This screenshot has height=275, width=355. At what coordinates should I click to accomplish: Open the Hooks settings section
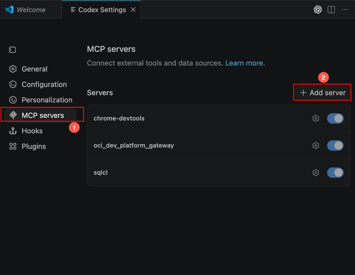coord(32,131)
